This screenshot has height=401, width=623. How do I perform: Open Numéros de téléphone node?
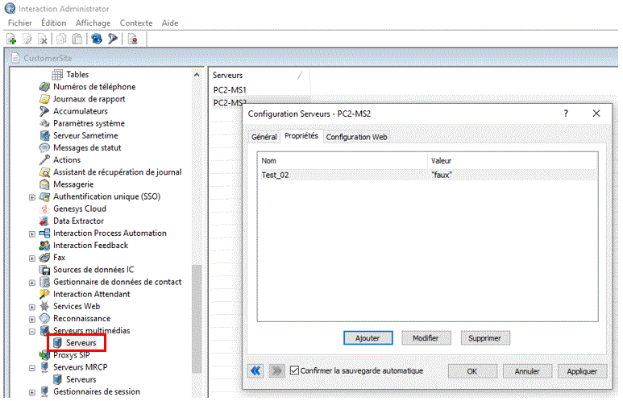[94, 87]
